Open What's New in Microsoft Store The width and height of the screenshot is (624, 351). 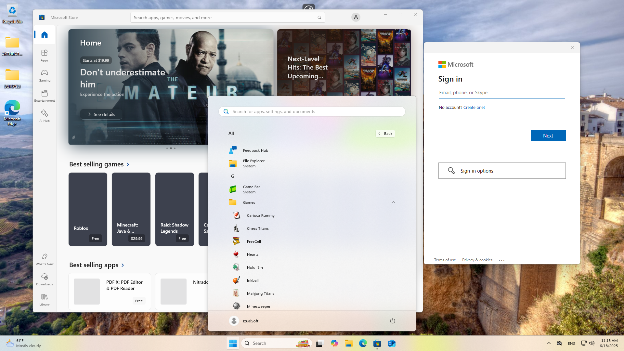pyautogui.click(x=45, y=259)
